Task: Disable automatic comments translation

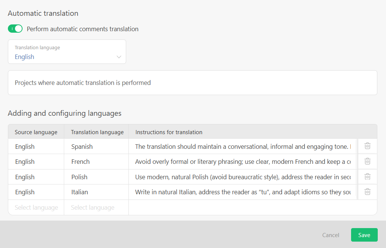Action: (x=15, y=28)
